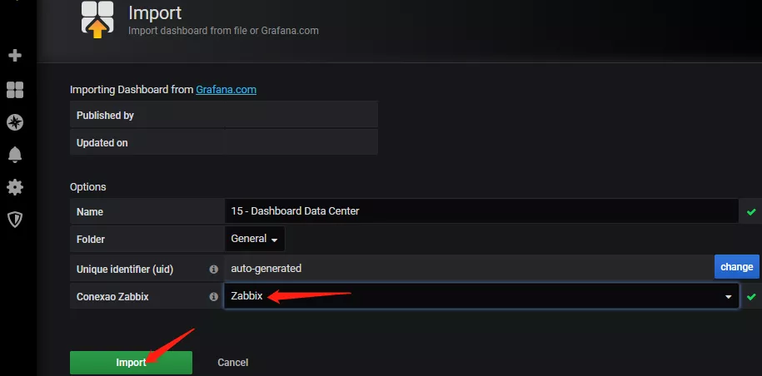Open the Conexao Zabbix data source select
The image size is (762, 376).
point(475,296)
